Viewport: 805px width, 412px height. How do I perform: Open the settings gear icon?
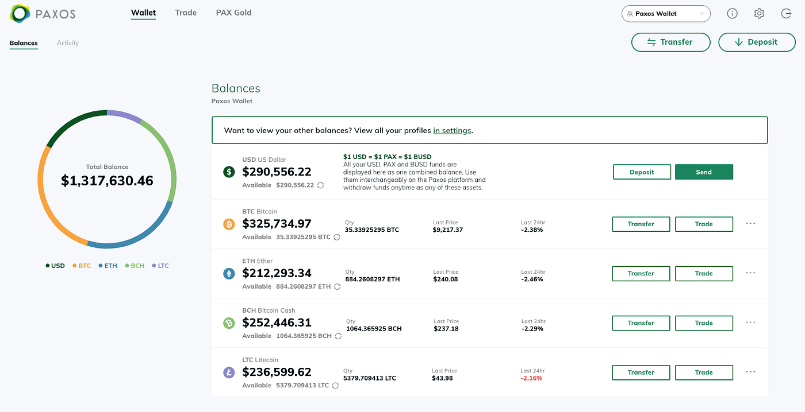[759, 13]
